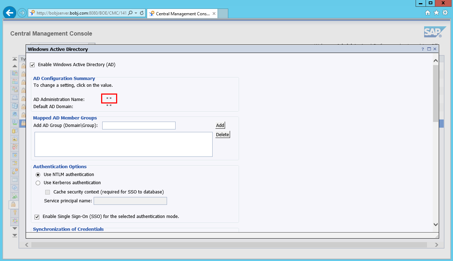453x261 pixels.
Task: Maximize the Windows Active Directory dialog
Action: pyautogui.click(x=429, y=49)
